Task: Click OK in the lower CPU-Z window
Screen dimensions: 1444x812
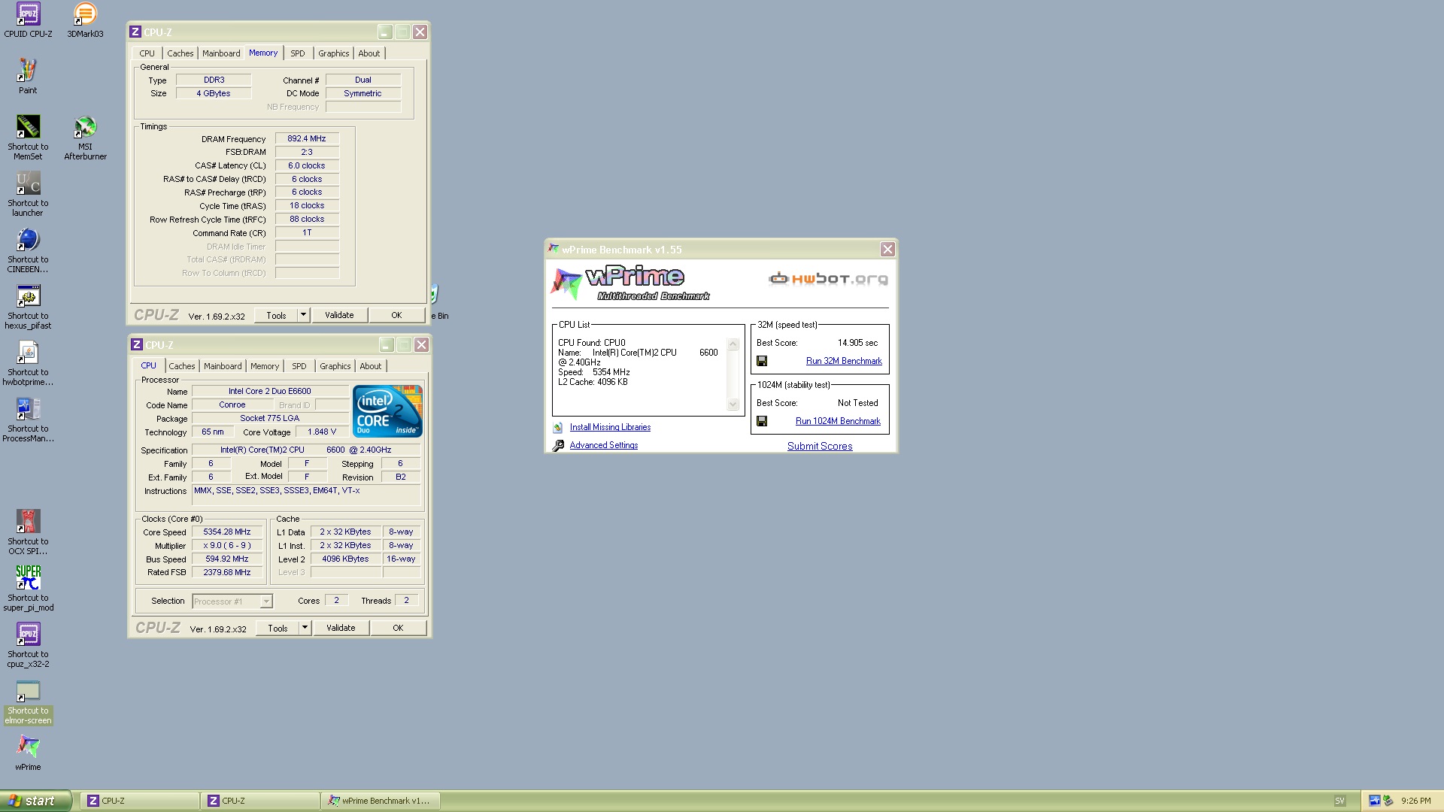Action: [x=398, y=628]
